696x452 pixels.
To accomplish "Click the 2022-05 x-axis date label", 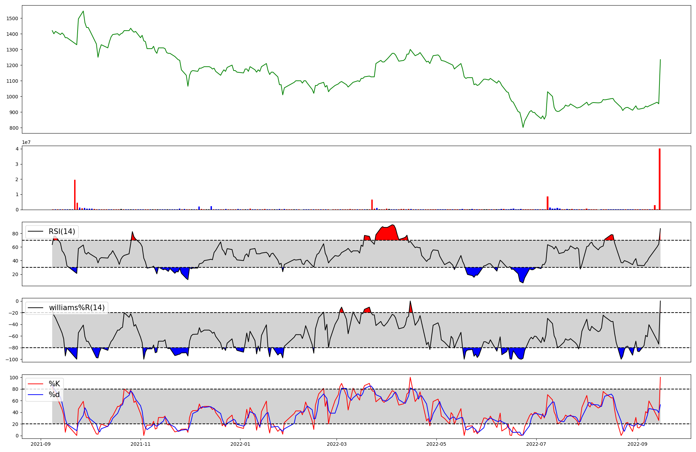I will pyautogui.click(x=436, y=444).
